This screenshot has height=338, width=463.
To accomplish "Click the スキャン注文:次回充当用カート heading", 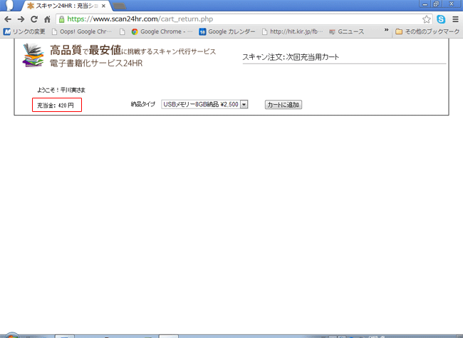I will coord(291,57).
